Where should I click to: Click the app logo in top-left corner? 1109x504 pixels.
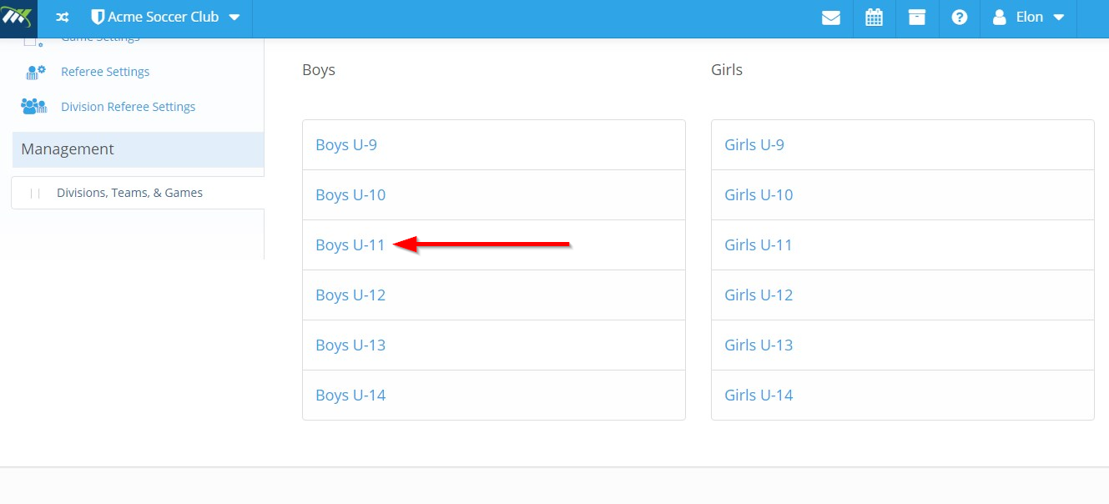point(18,18)
